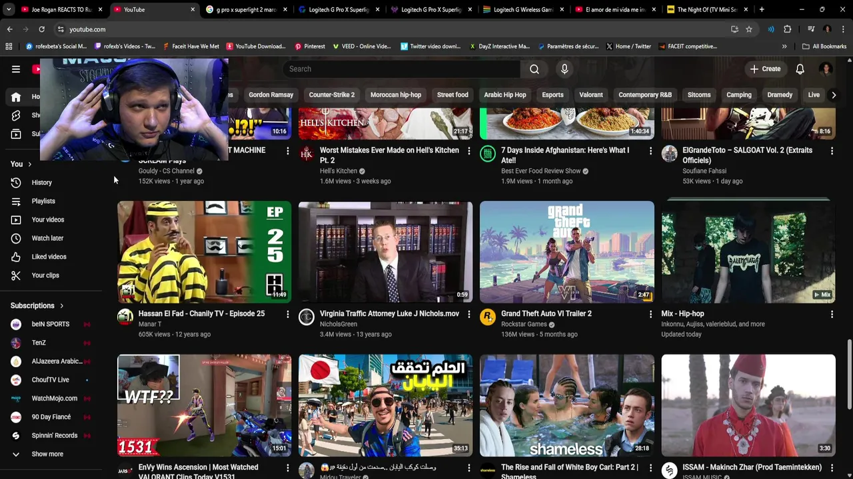Open a new browser tab
Viewport: 853px width, 479px height.
[762, 10]
